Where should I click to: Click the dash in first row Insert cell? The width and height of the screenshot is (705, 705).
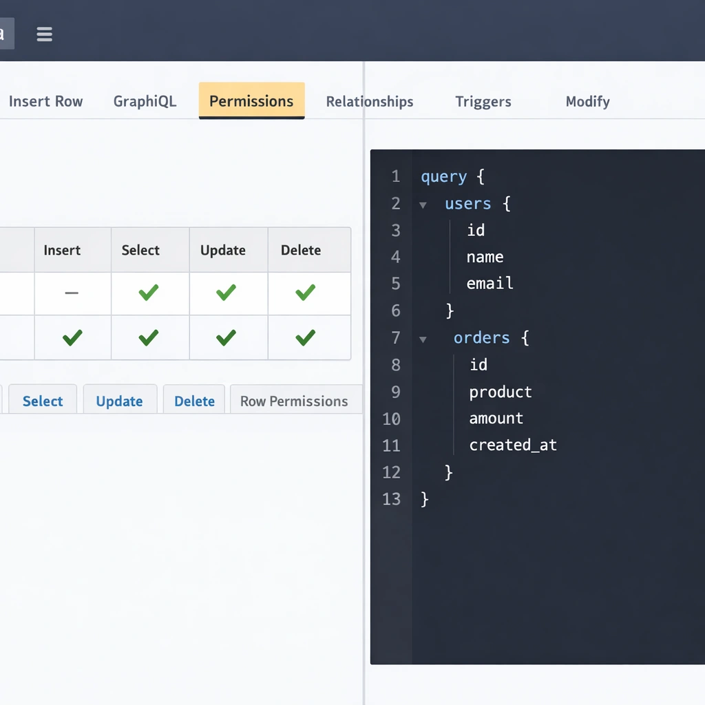[72, 293]
